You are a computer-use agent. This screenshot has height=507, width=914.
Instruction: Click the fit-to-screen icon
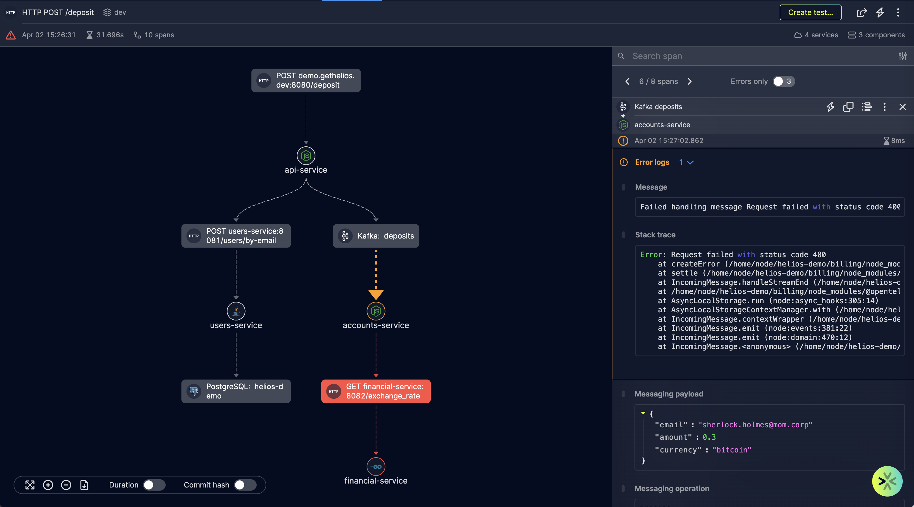pyautogui.click(x=30, y=485)
